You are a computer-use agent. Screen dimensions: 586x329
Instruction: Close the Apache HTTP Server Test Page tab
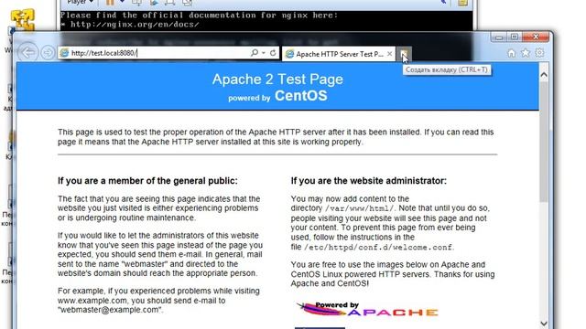tap(389, 54)
